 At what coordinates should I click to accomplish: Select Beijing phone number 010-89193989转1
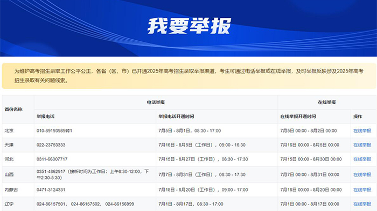coord(54,130)
